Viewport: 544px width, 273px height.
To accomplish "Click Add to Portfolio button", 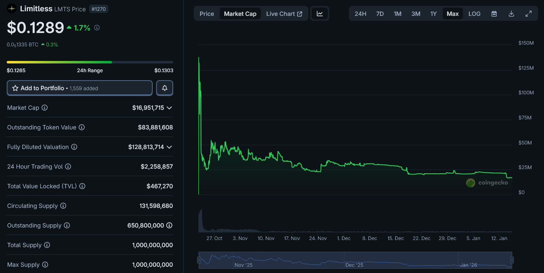I will pos(80,88).
